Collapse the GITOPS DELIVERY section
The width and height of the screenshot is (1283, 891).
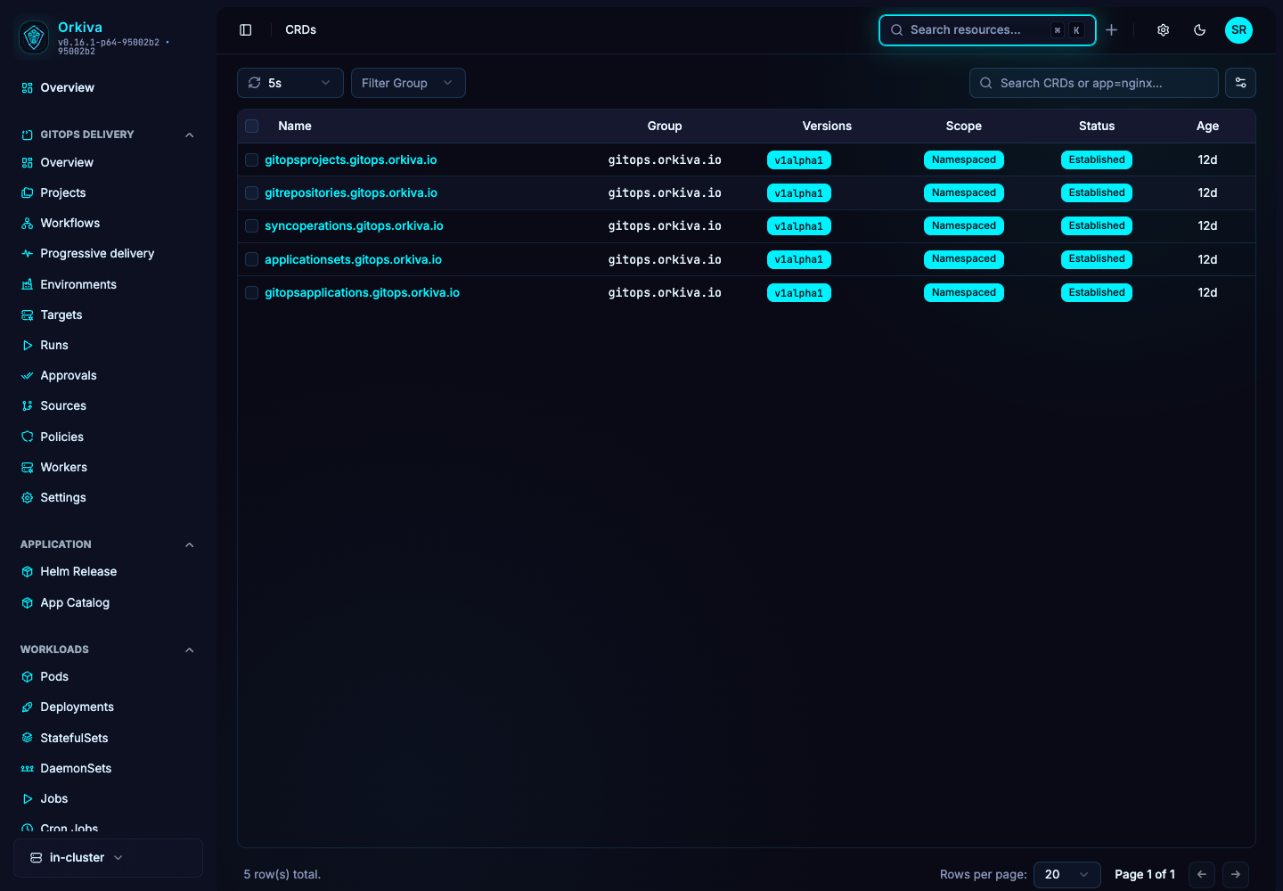(189, 135)
